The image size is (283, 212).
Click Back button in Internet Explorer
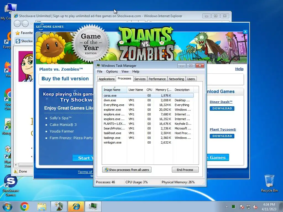17,23
